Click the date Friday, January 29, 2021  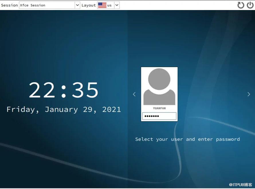coord(64,109)
